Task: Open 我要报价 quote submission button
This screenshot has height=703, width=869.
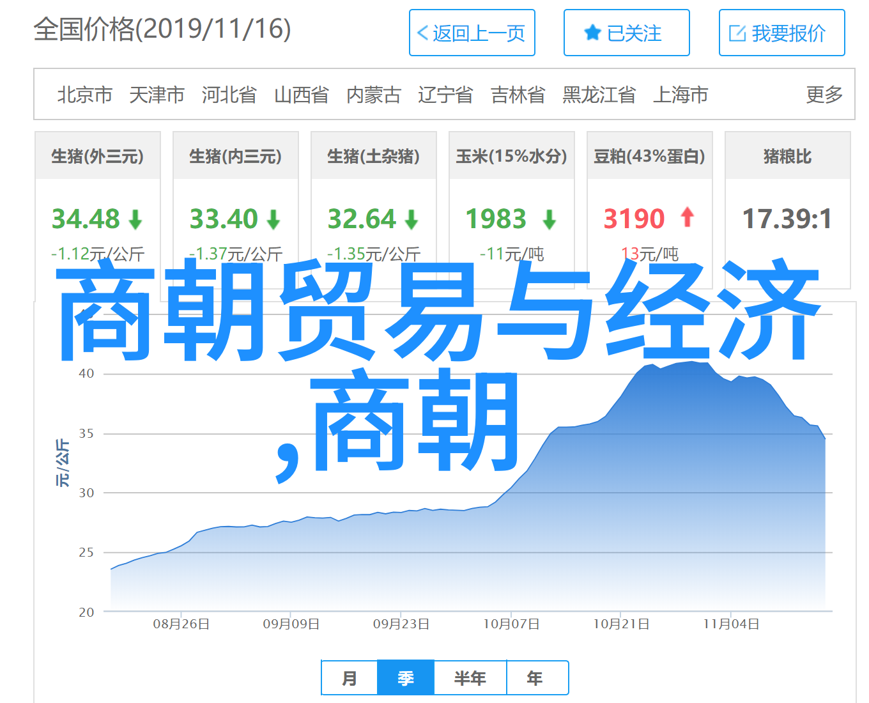Action: click(782, 33)
